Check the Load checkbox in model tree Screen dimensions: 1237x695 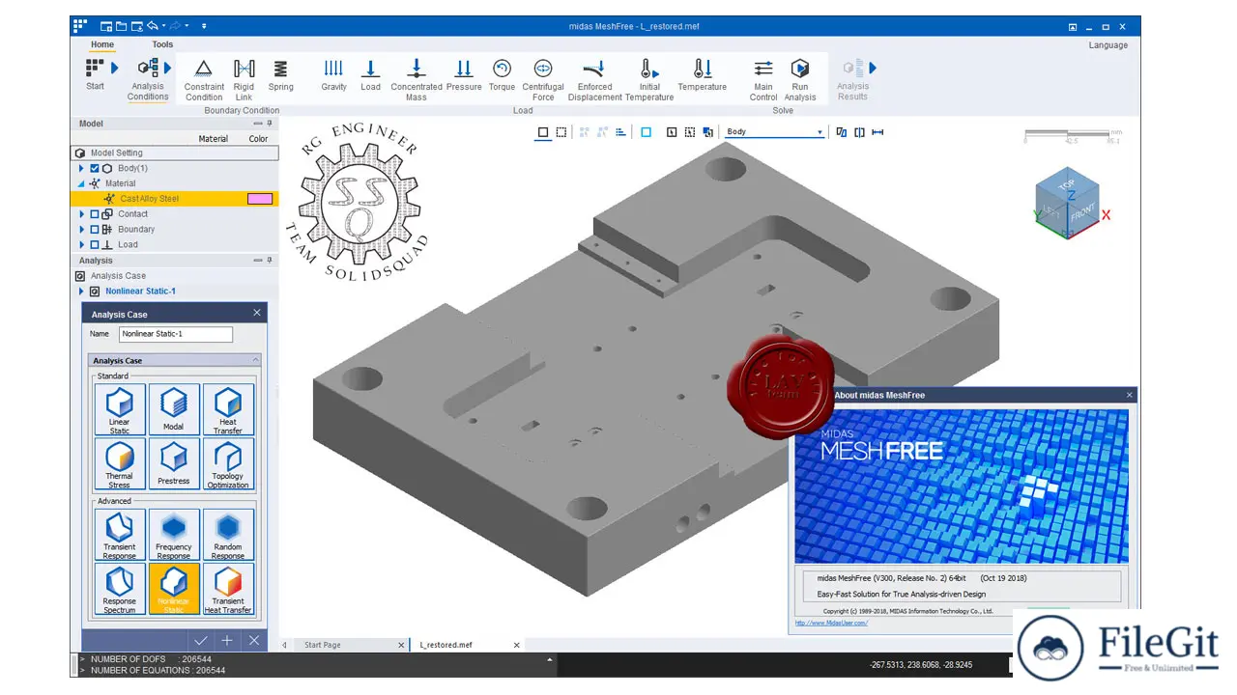pyautogui.click(x=95, y=245)
